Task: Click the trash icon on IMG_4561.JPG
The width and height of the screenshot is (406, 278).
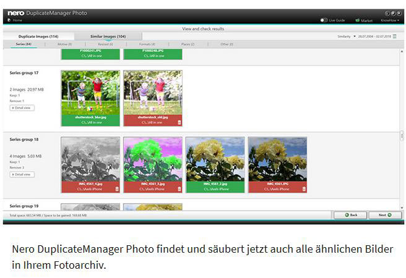Action: 304,189
